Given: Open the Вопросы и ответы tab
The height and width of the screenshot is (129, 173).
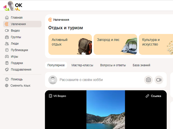Looking at the screenshot, I should 113,65.
